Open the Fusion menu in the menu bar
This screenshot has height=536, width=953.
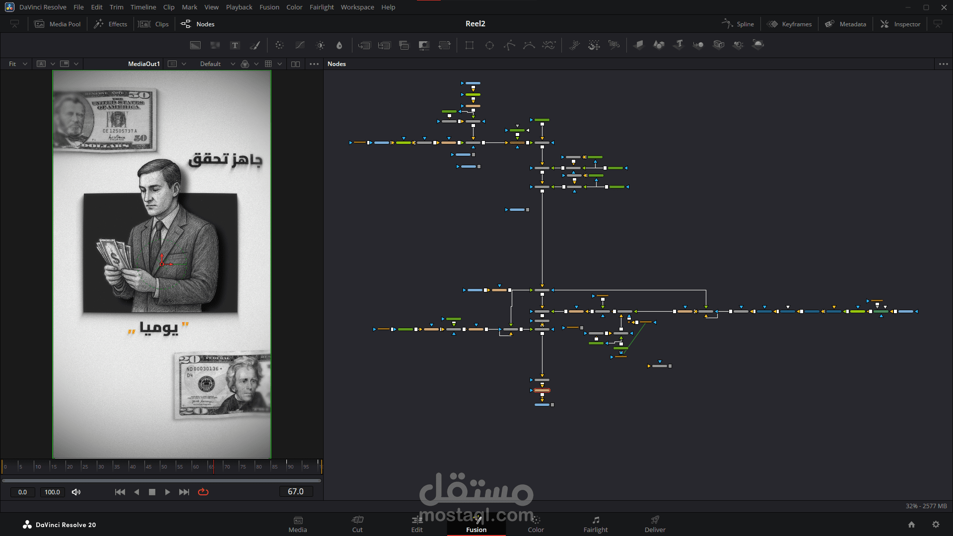(269, 7)
